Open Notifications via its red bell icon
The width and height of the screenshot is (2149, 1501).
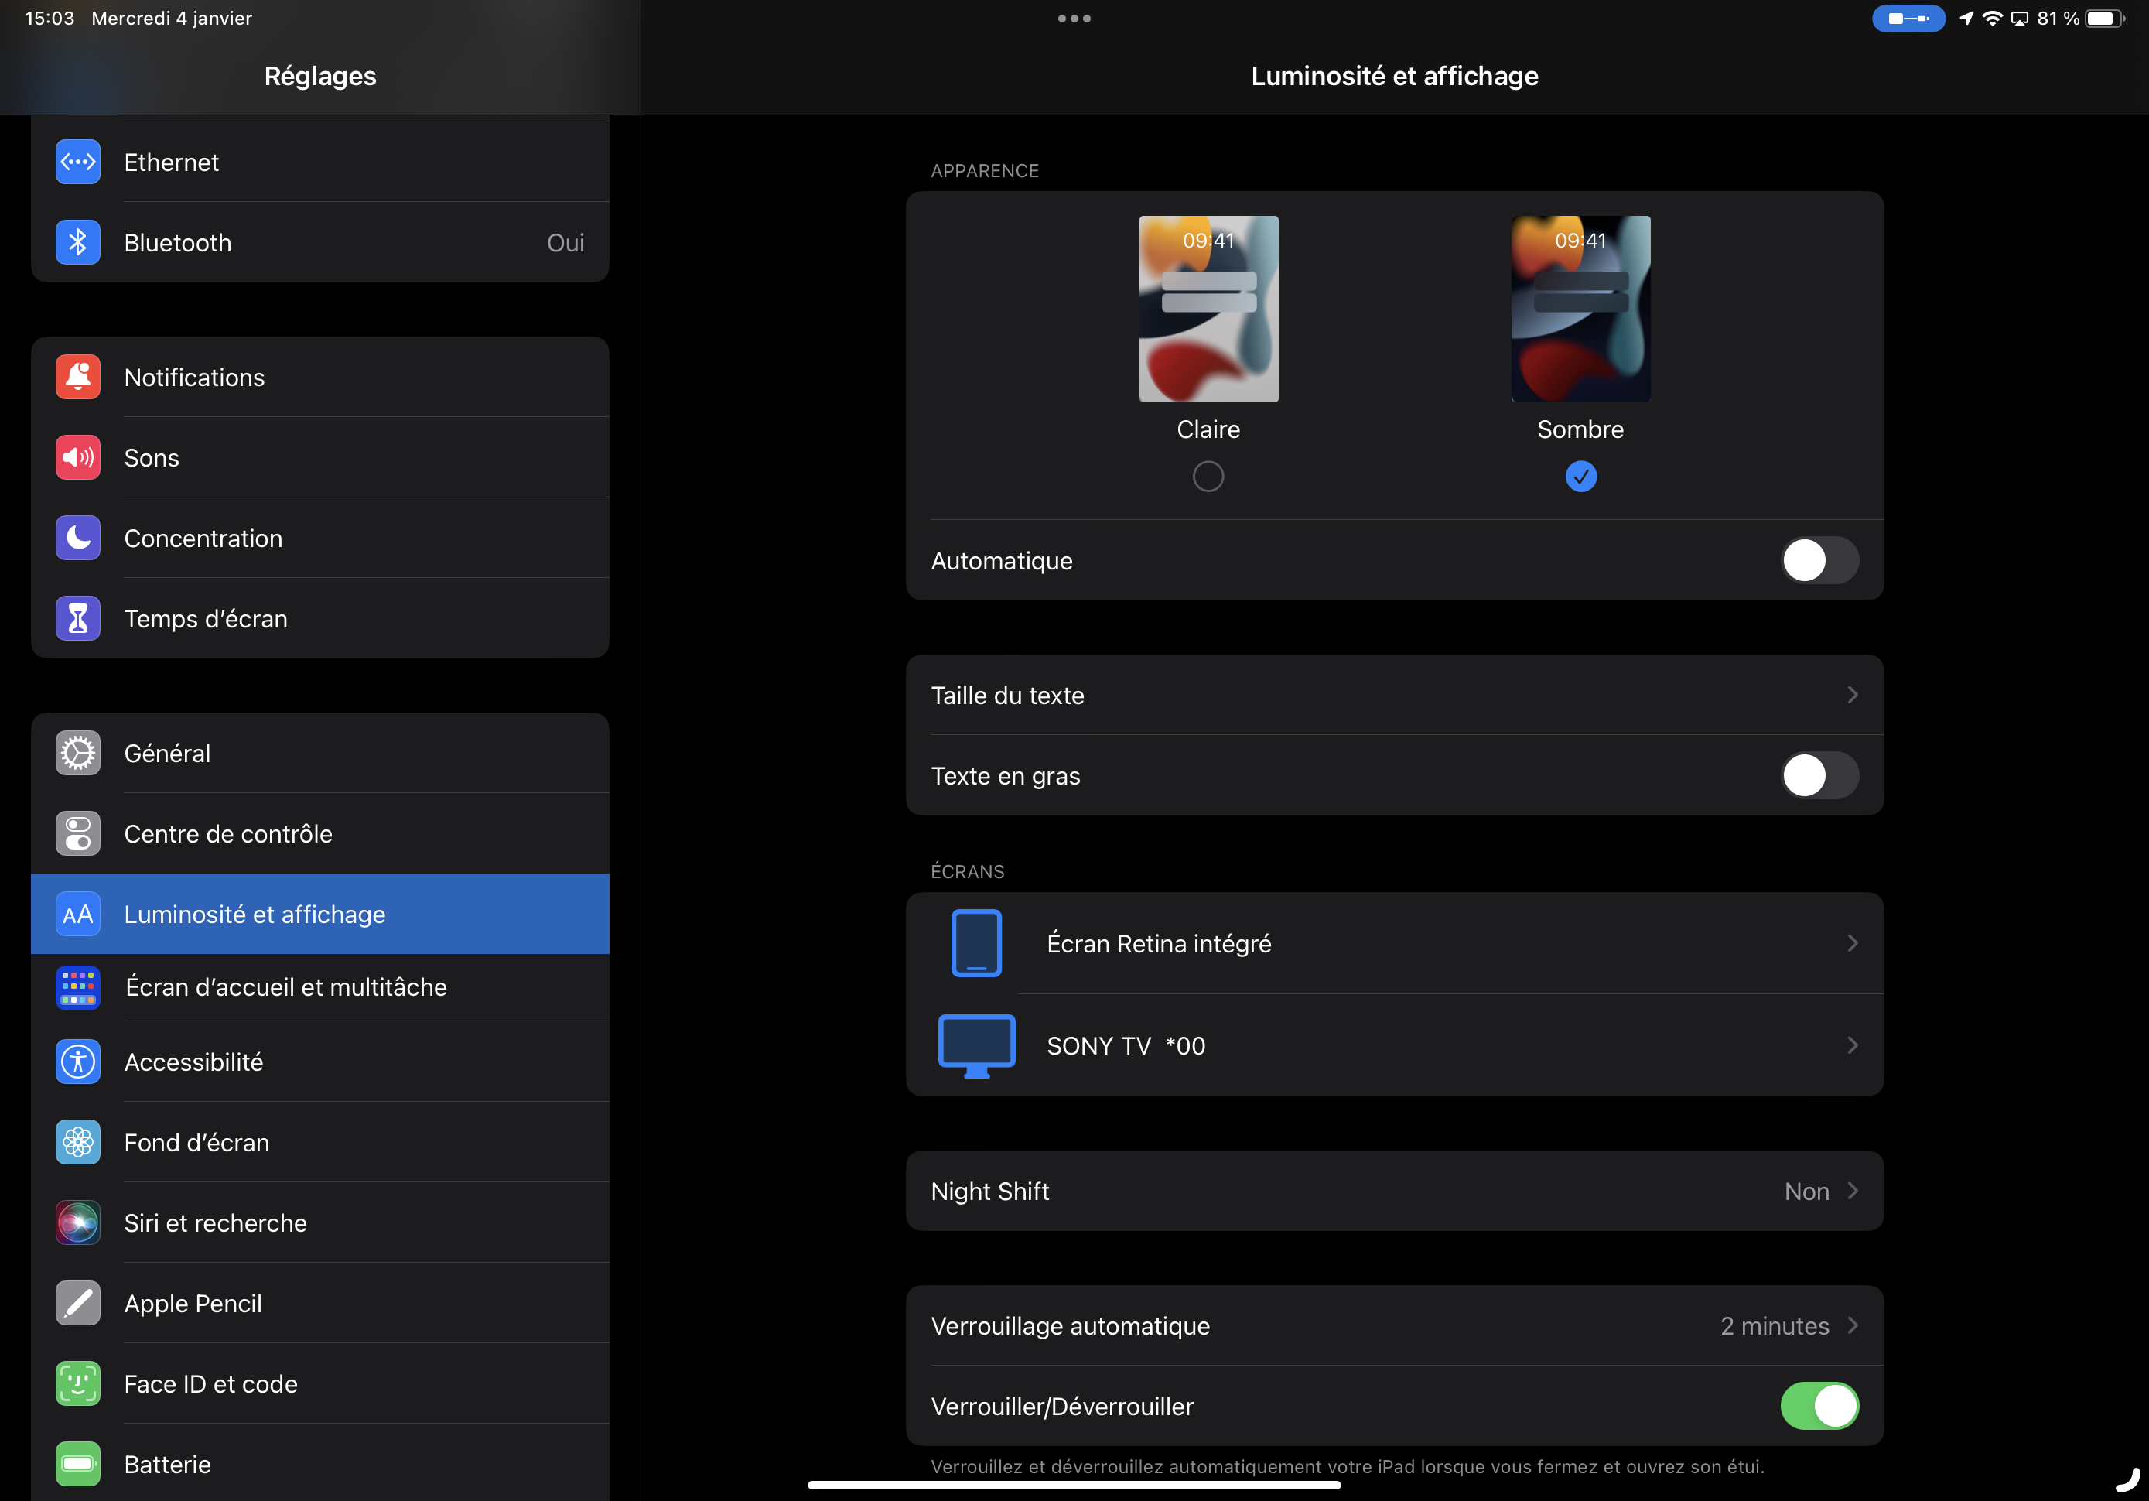click(x=77, y=378)
